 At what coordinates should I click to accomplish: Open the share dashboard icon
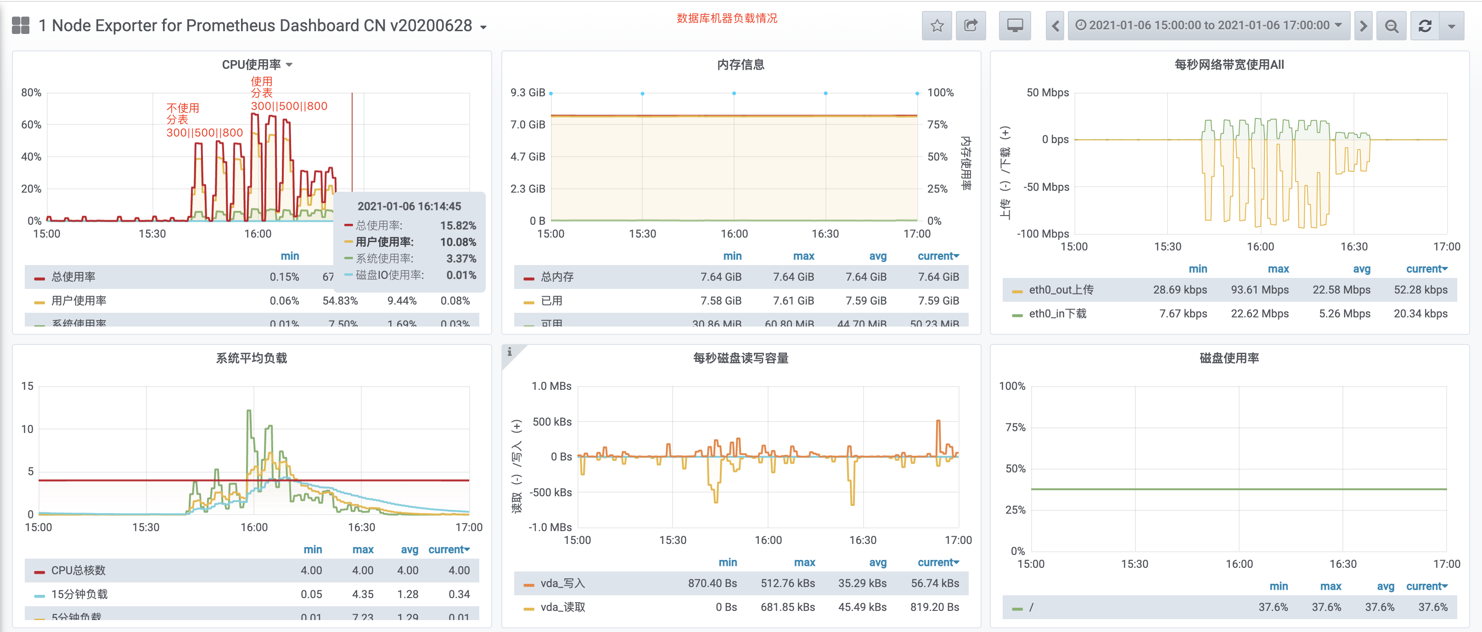tap(971, 26)
